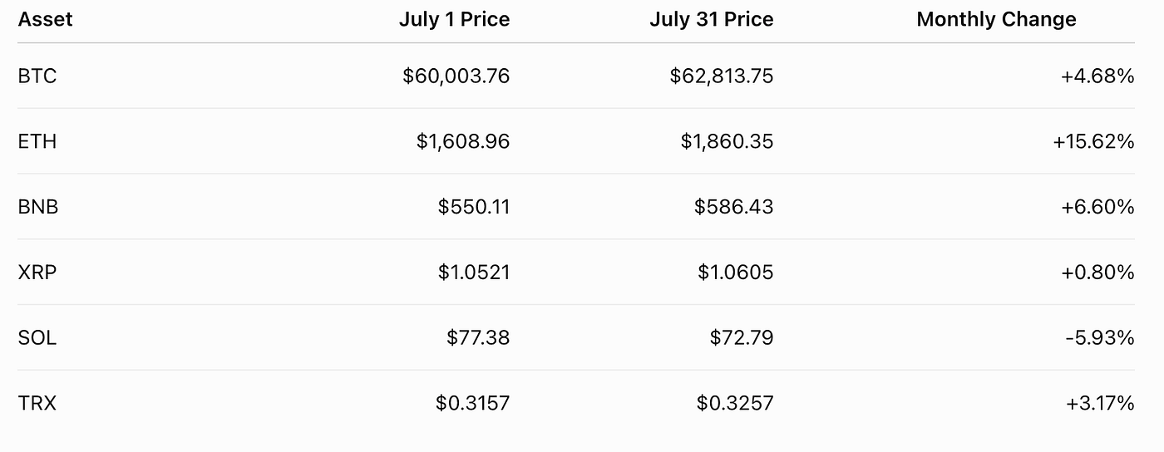1164x452 pixels.
Task: Click BTC July 31 price $62,813.75
Action: click(x=722, y=76)
